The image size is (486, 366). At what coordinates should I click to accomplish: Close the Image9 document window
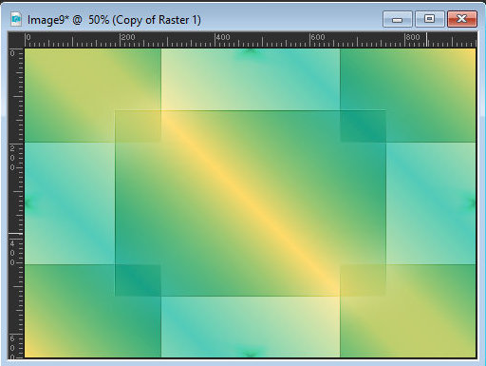(462, 19)
